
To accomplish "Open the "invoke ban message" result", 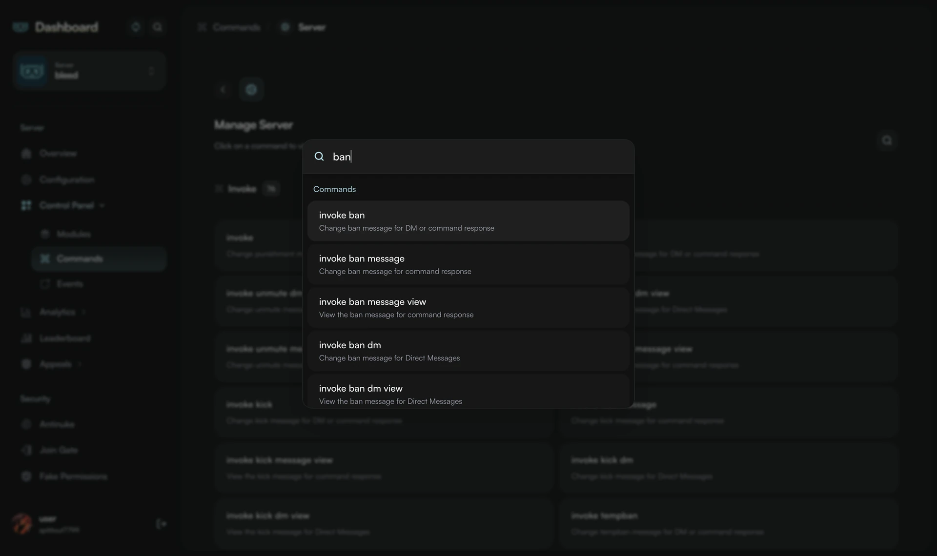I will [x=468, y=264].
